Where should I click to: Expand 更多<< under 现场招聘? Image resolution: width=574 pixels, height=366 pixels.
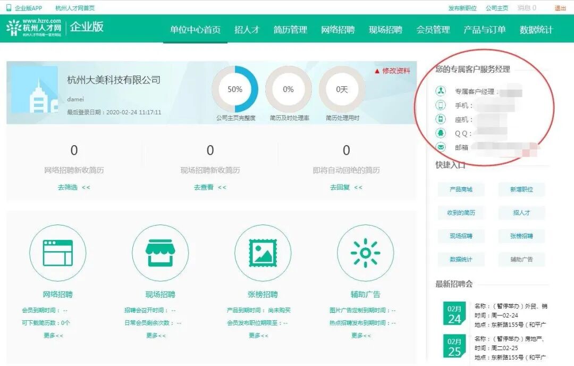[156, 335]
